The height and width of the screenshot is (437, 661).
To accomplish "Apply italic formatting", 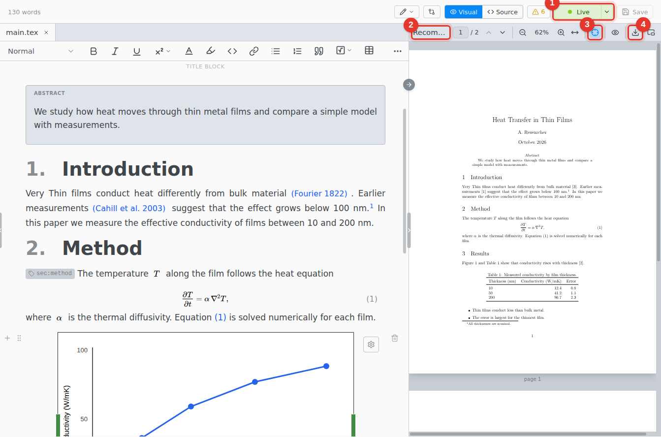I will point(115,51).
